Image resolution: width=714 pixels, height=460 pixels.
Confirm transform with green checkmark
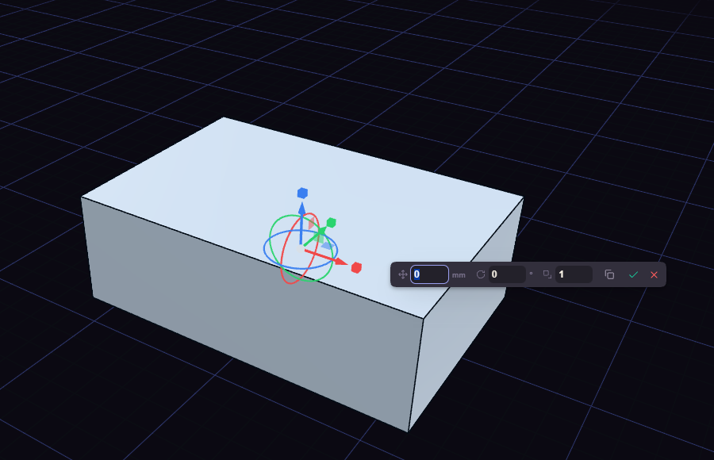[x=633, y=274]
